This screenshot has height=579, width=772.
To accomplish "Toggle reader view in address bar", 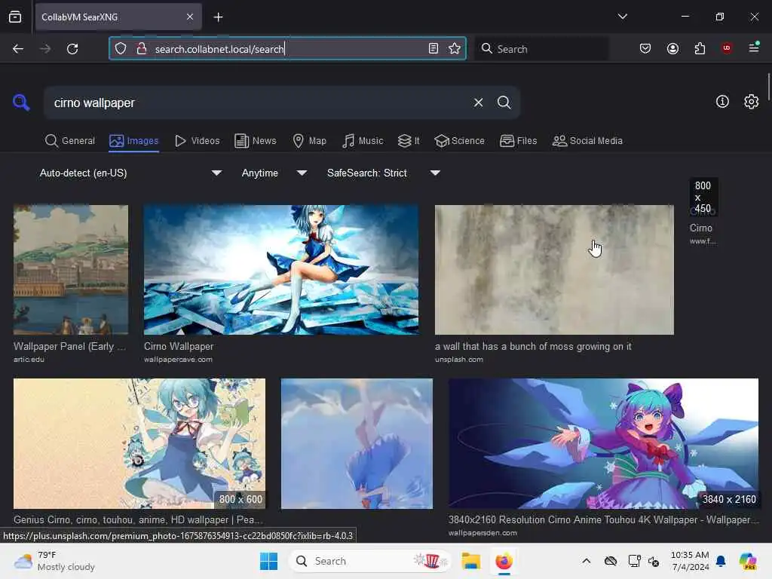I will (433, 48).
